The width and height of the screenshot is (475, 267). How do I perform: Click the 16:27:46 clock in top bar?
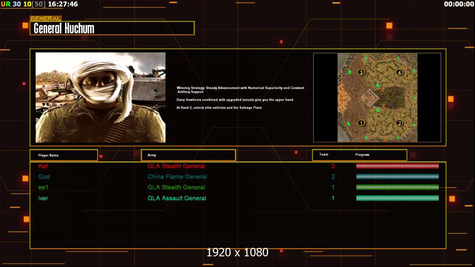point(63,4)
